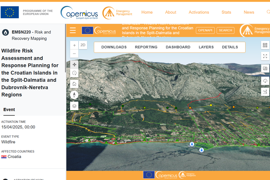Click the Croatia country name
Viewport: 270px width, 180px height.
(14, 157)
